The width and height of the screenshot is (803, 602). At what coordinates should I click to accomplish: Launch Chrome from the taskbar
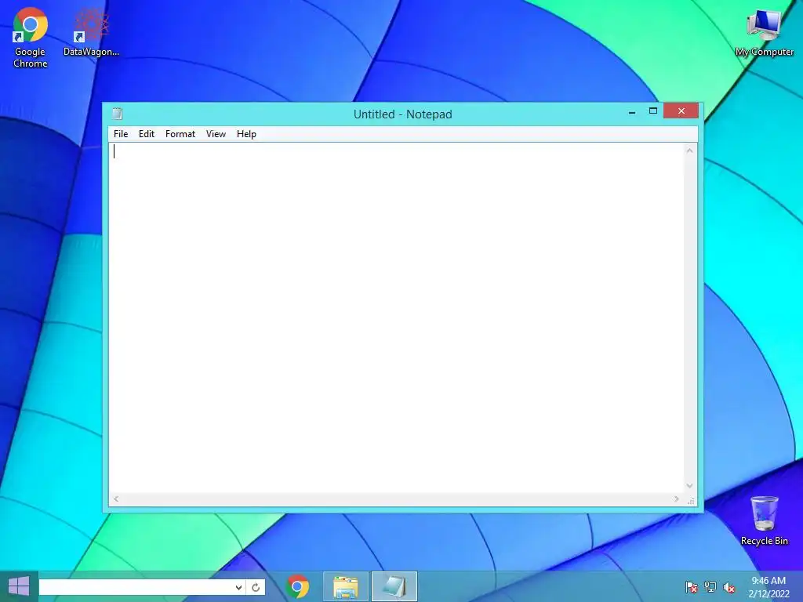pyautogui.click(x=297, y=586)
